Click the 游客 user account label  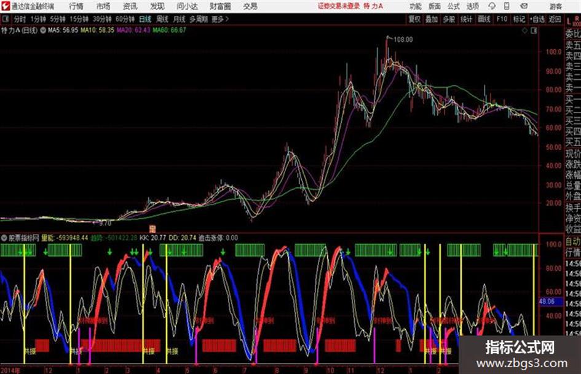point(555,6)
